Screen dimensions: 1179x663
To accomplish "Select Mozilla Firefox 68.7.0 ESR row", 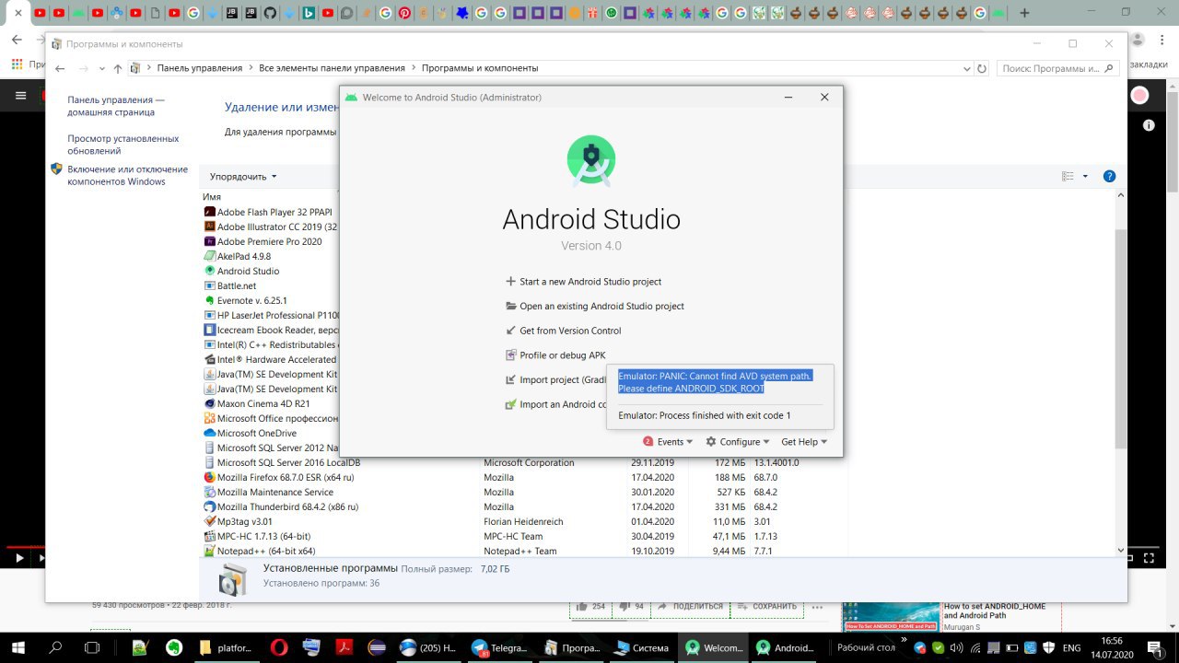I will pos(522,477).
